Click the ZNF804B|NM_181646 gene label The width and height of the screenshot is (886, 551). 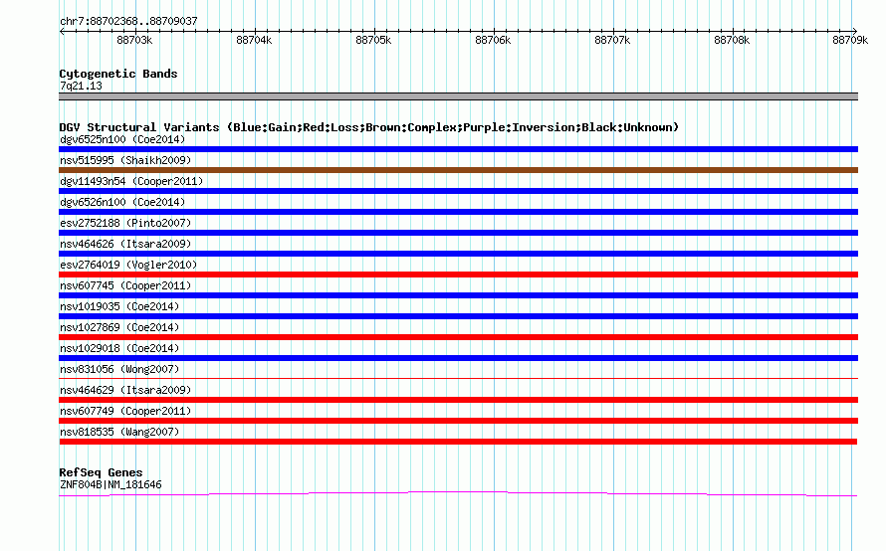(x=111, y=484)
